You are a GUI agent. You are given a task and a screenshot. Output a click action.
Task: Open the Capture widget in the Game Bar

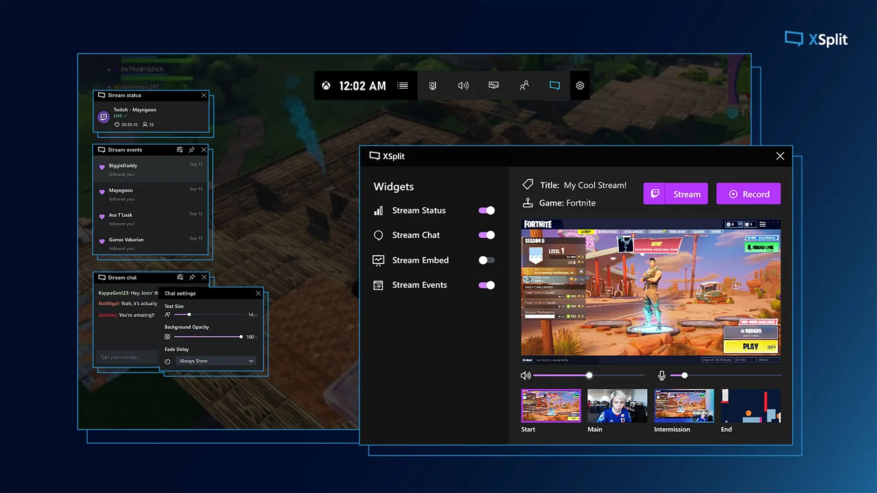(x=433, y=85)
